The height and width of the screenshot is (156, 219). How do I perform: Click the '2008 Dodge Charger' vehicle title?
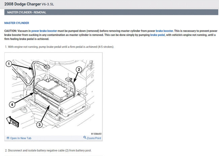(x=23, y=4)
